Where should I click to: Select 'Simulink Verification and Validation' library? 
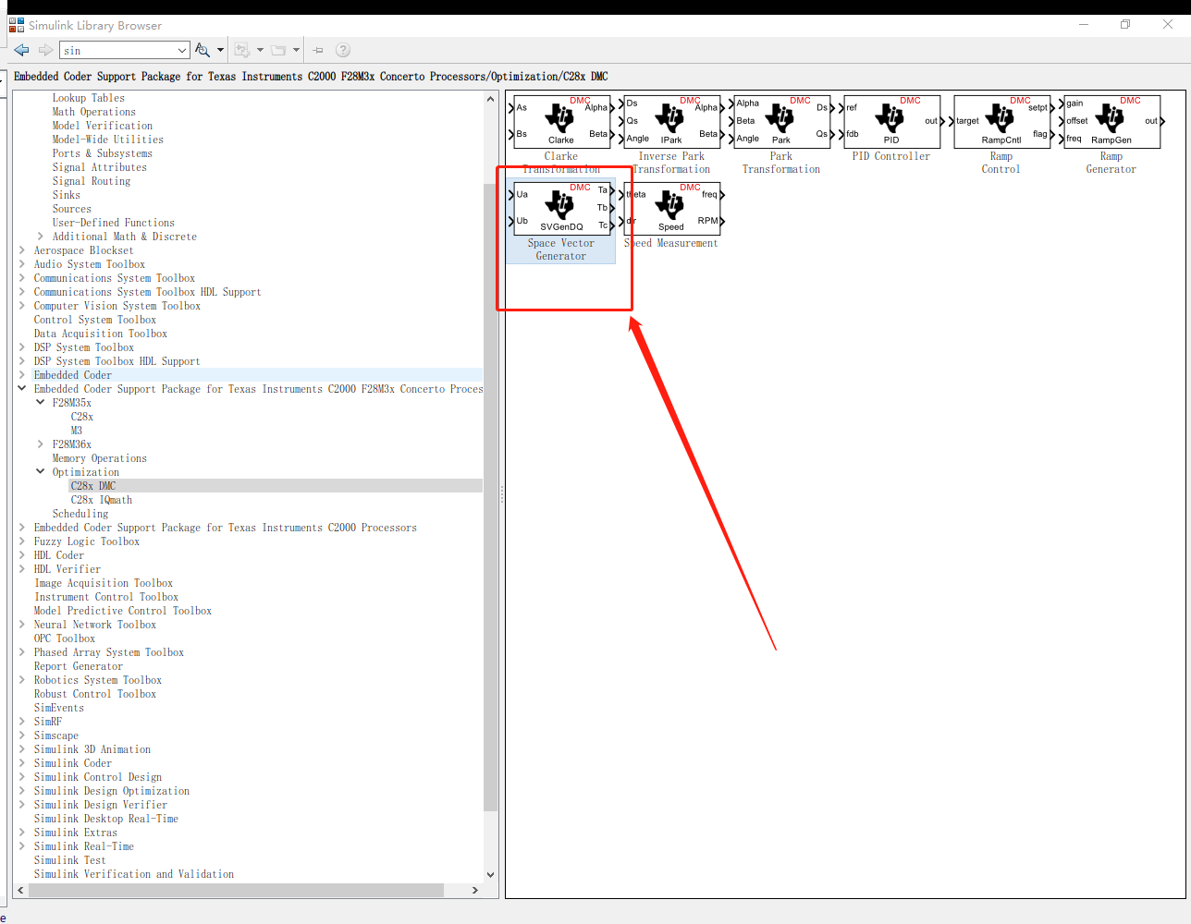[134, 874]
